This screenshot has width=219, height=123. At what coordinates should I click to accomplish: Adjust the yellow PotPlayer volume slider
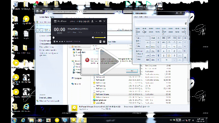click(100, 37)
